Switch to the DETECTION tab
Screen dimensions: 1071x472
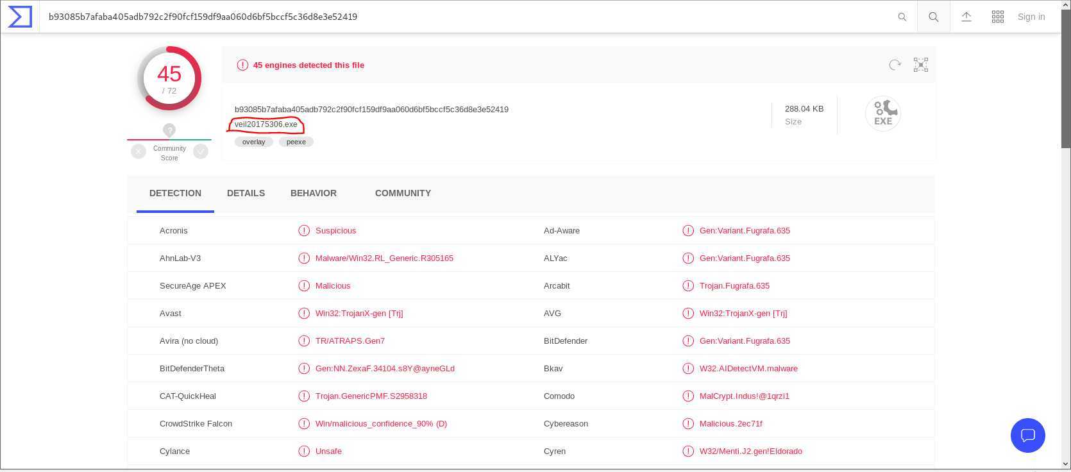175,193
